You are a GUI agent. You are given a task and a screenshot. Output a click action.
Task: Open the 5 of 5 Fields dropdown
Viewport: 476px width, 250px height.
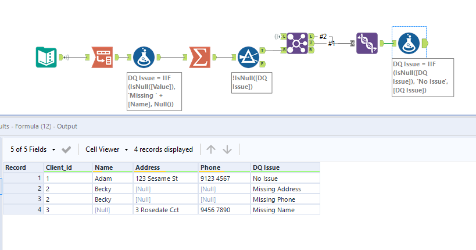33,149
